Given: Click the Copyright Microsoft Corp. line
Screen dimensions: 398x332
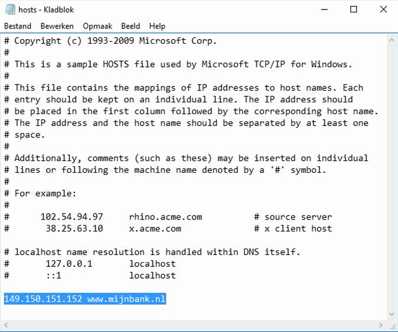Looking at the screenshot, I should point(115,41).
